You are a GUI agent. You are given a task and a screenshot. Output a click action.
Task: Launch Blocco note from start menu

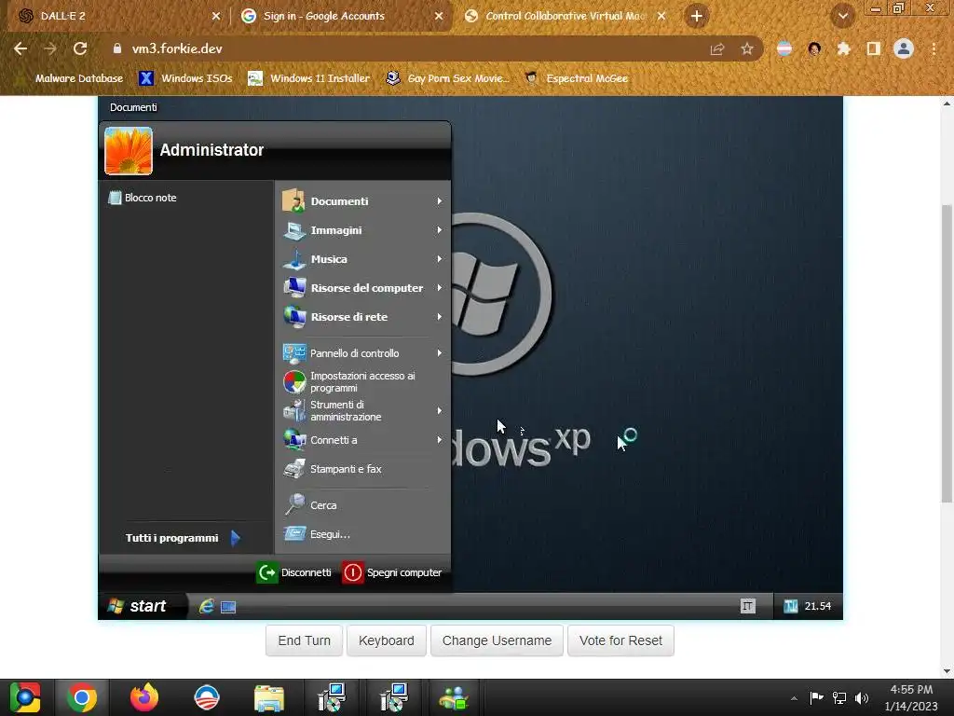click(143, 198)
